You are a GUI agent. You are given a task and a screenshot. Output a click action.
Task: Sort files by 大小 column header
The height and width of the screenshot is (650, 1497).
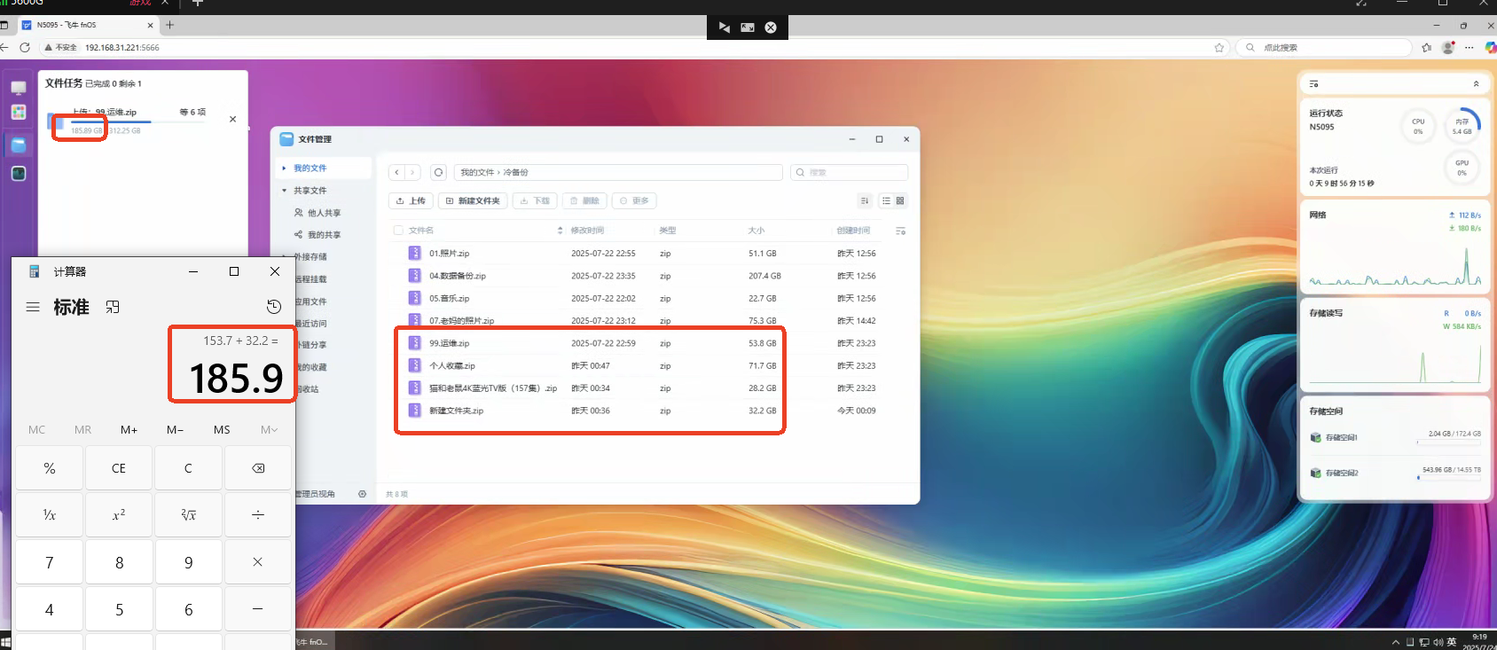(756, 231)
